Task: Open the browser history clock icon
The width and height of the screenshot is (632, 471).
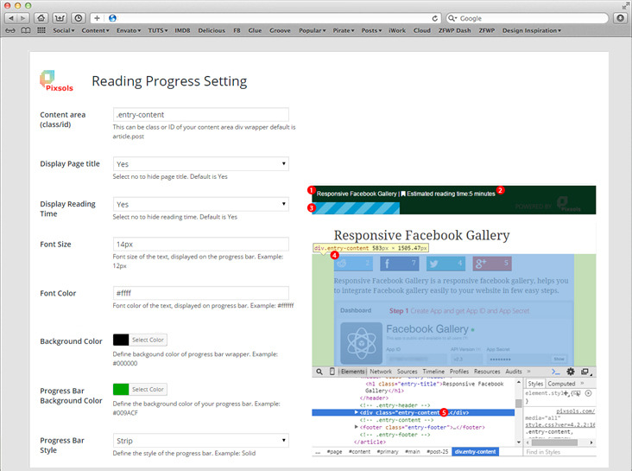Action: tap(79, 18)
